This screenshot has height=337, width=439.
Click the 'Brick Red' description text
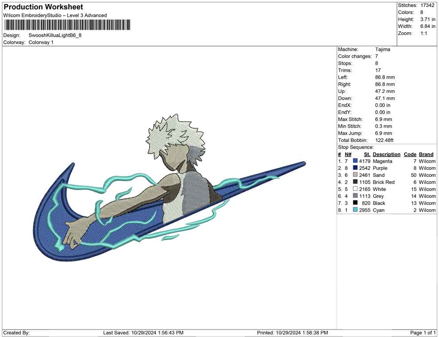coord(384,182)
